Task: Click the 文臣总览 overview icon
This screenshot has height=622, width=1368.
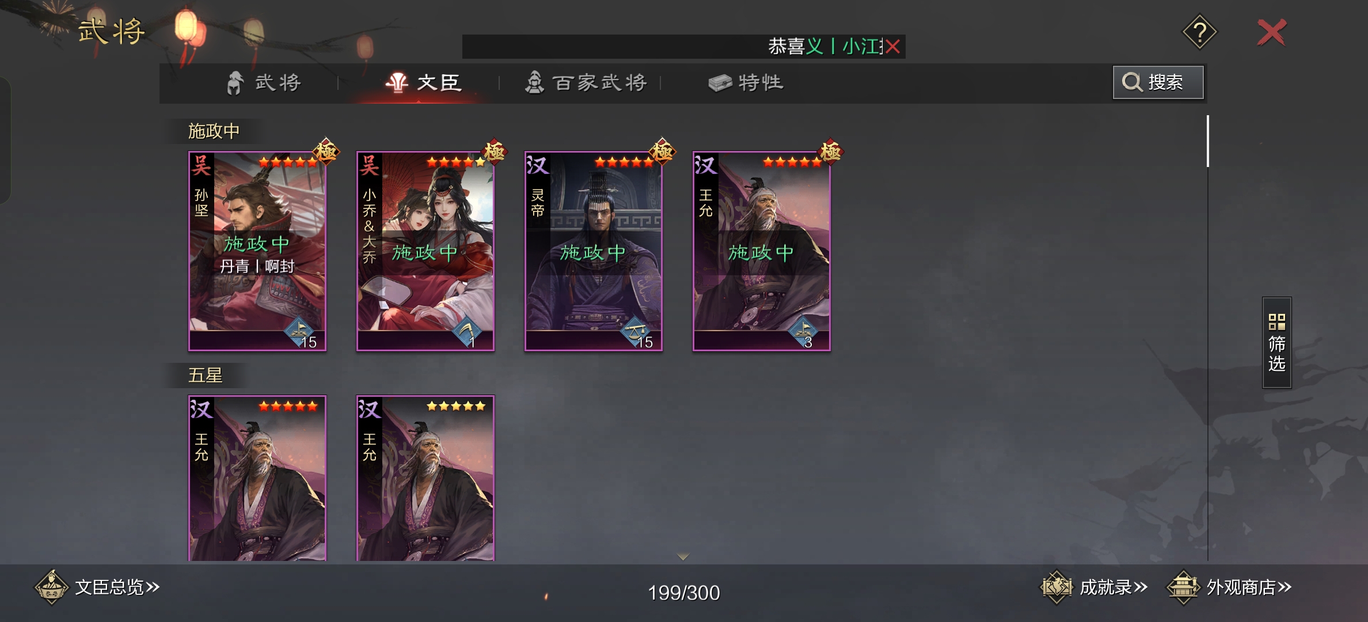Action: tap(52, 587)
